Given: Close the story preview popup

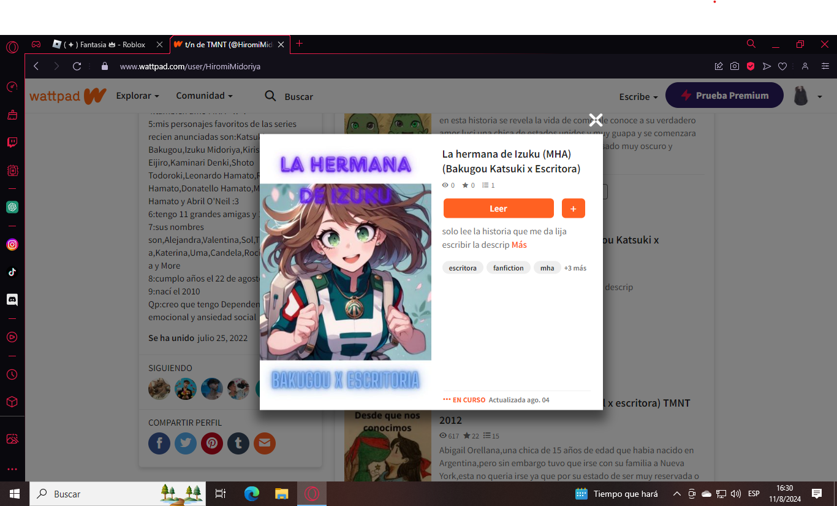Looking at the screenshot, I should coord(596,120).
